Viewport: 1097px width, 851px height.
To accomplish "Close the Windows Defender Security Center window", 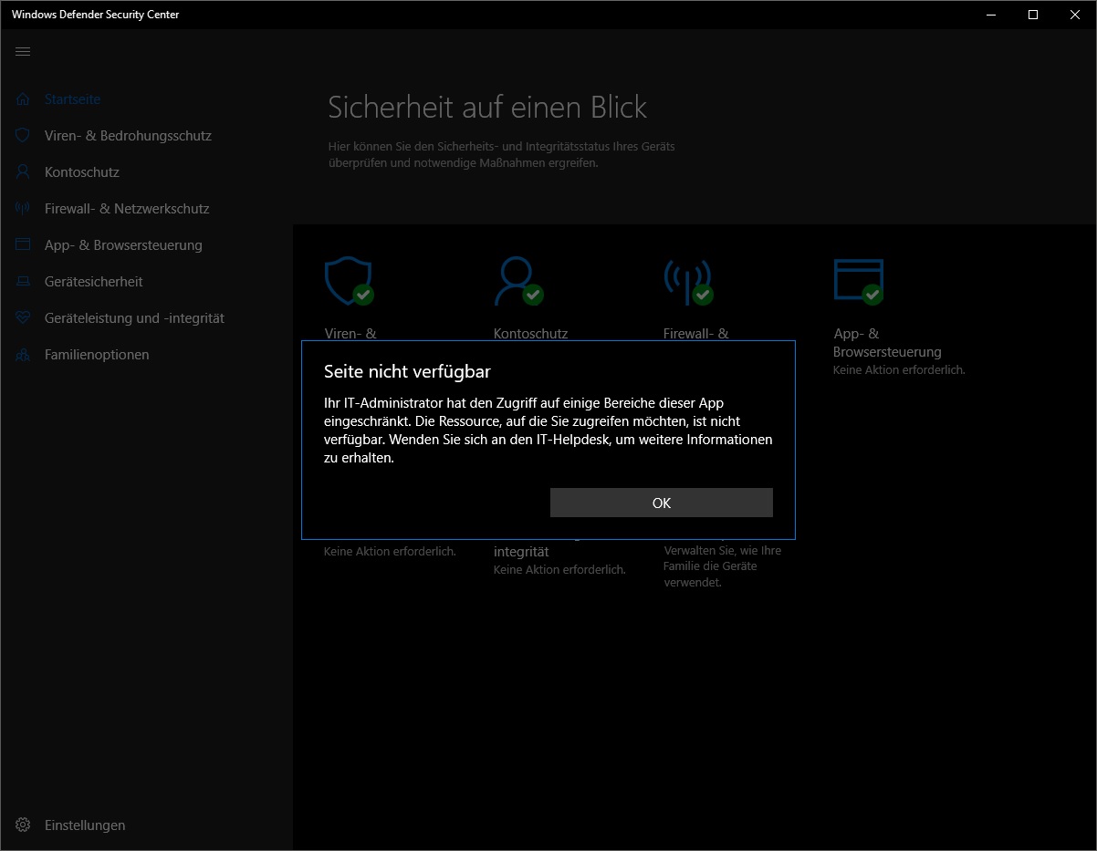I will [x=1075, y=15].
